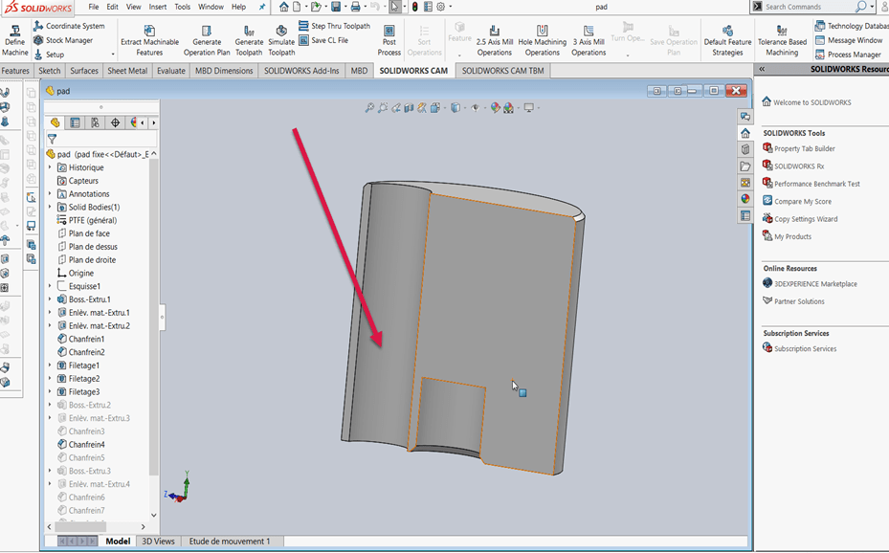Expand the Solid Bodies(1) node

50,207
